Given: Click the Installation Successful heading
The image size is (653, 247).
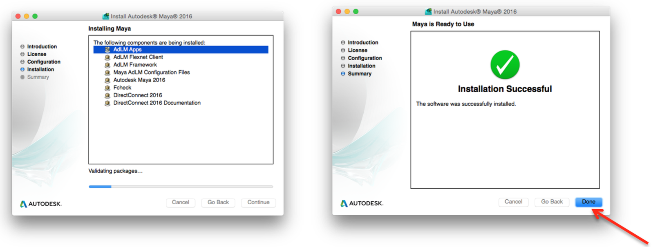Looking at the screenshot, I should [505, 89].
